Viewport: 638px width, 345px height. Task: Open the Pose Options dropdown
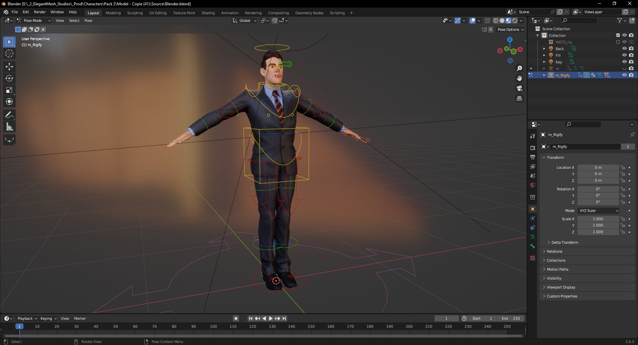tap(510, 30)
